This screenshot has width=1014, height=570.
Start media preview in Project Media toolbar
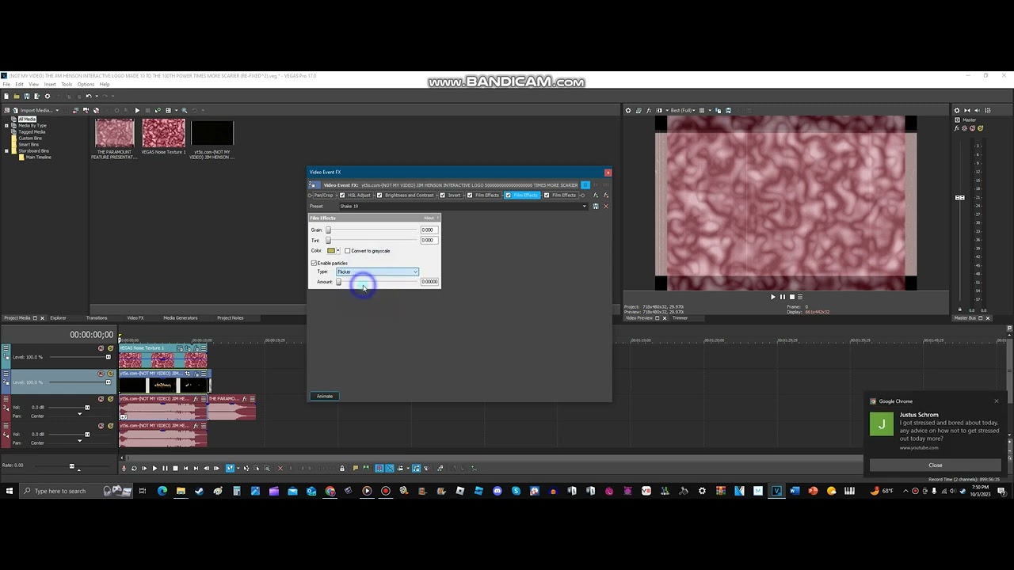[137, 110]
